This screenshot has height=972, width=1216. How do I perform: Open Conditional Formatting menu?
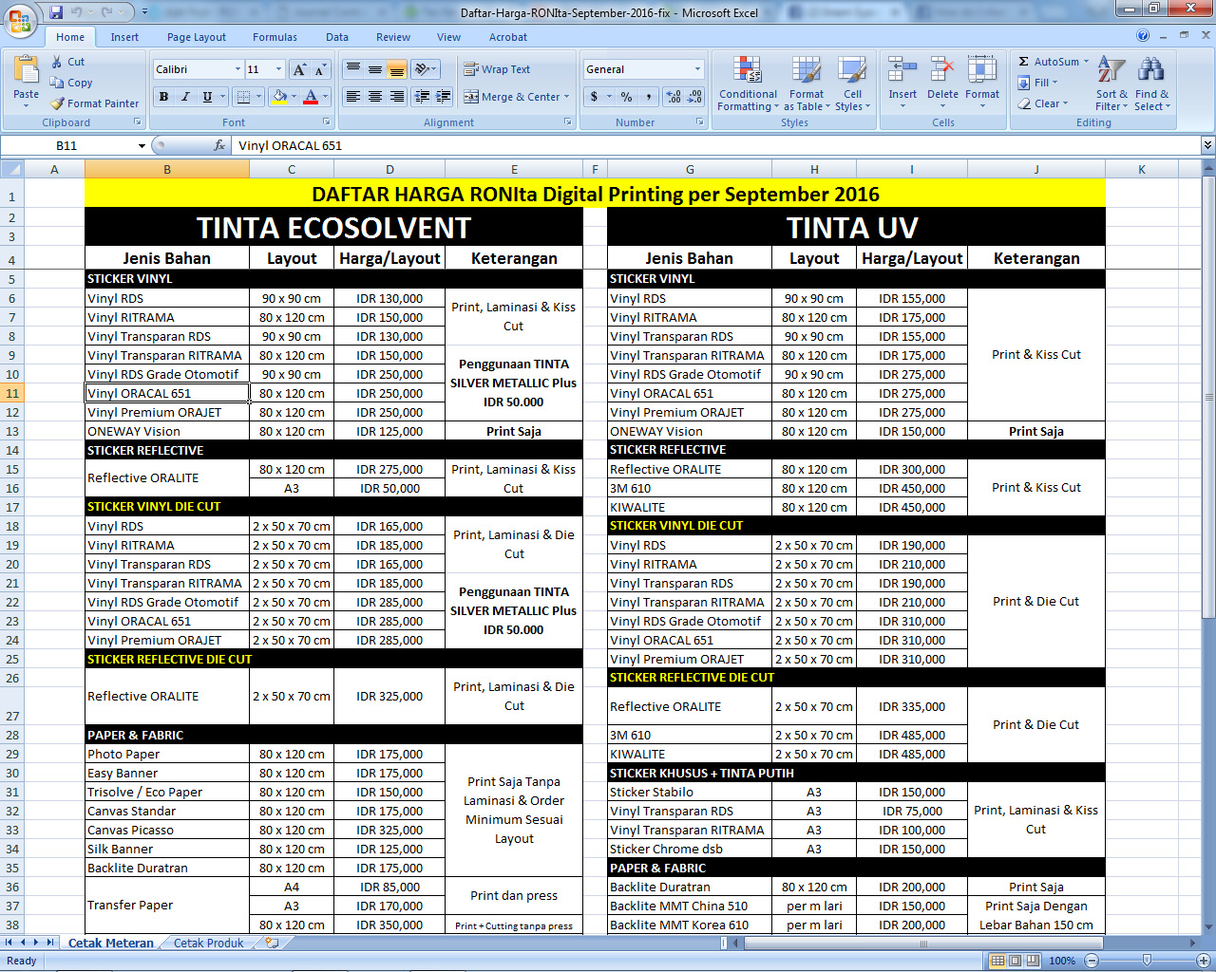(x=748, y=84)
